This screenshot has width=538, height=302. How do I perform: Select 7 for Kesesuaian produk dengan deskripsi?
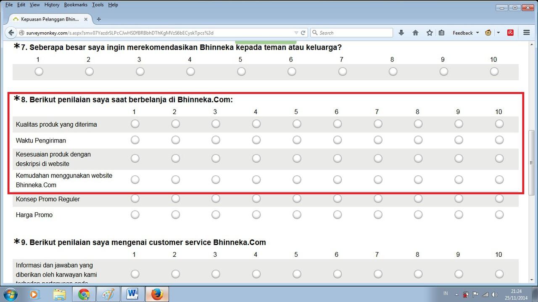pos(377,158)
